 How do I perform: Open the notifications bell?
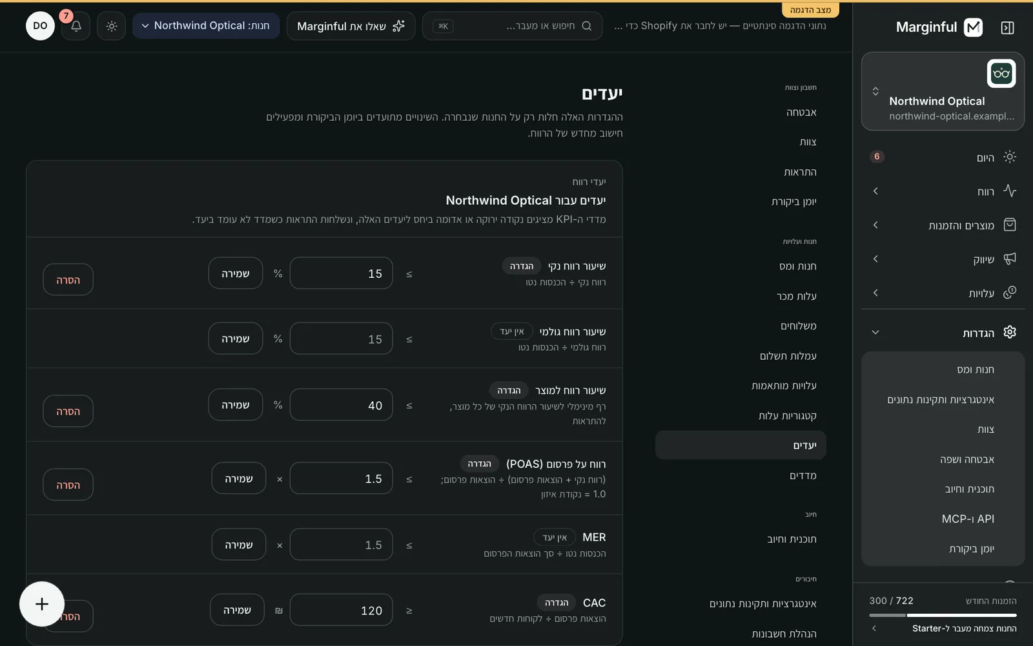[x=76, y=26]
